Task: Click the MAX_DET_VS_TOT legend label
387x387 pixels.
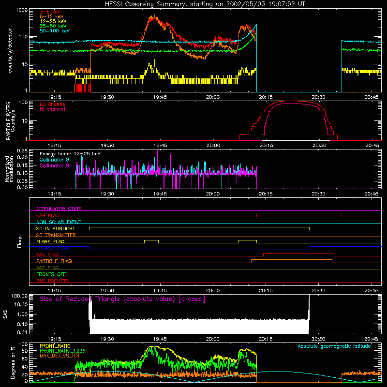Action: [59, 356]
